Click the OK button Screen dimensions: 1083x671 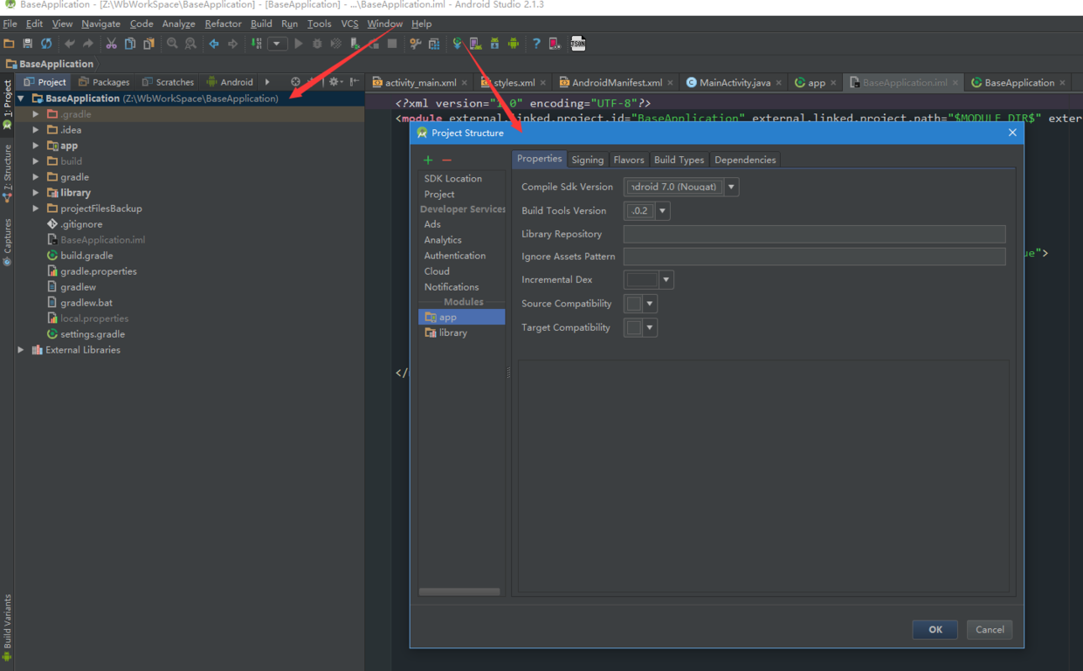[x=935, y=629]
